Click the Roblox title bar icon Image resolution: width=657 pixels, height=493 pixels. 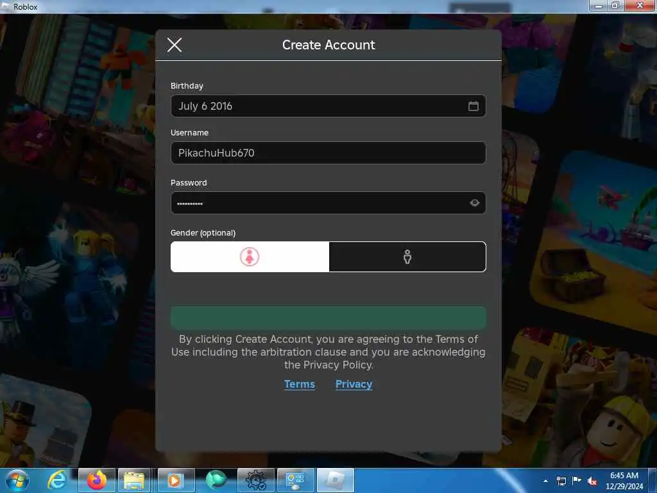pos(6,6)
